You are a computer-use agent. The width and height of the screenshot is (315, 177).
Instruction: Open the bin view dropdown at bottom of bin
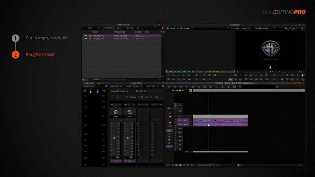click(98, 80)
